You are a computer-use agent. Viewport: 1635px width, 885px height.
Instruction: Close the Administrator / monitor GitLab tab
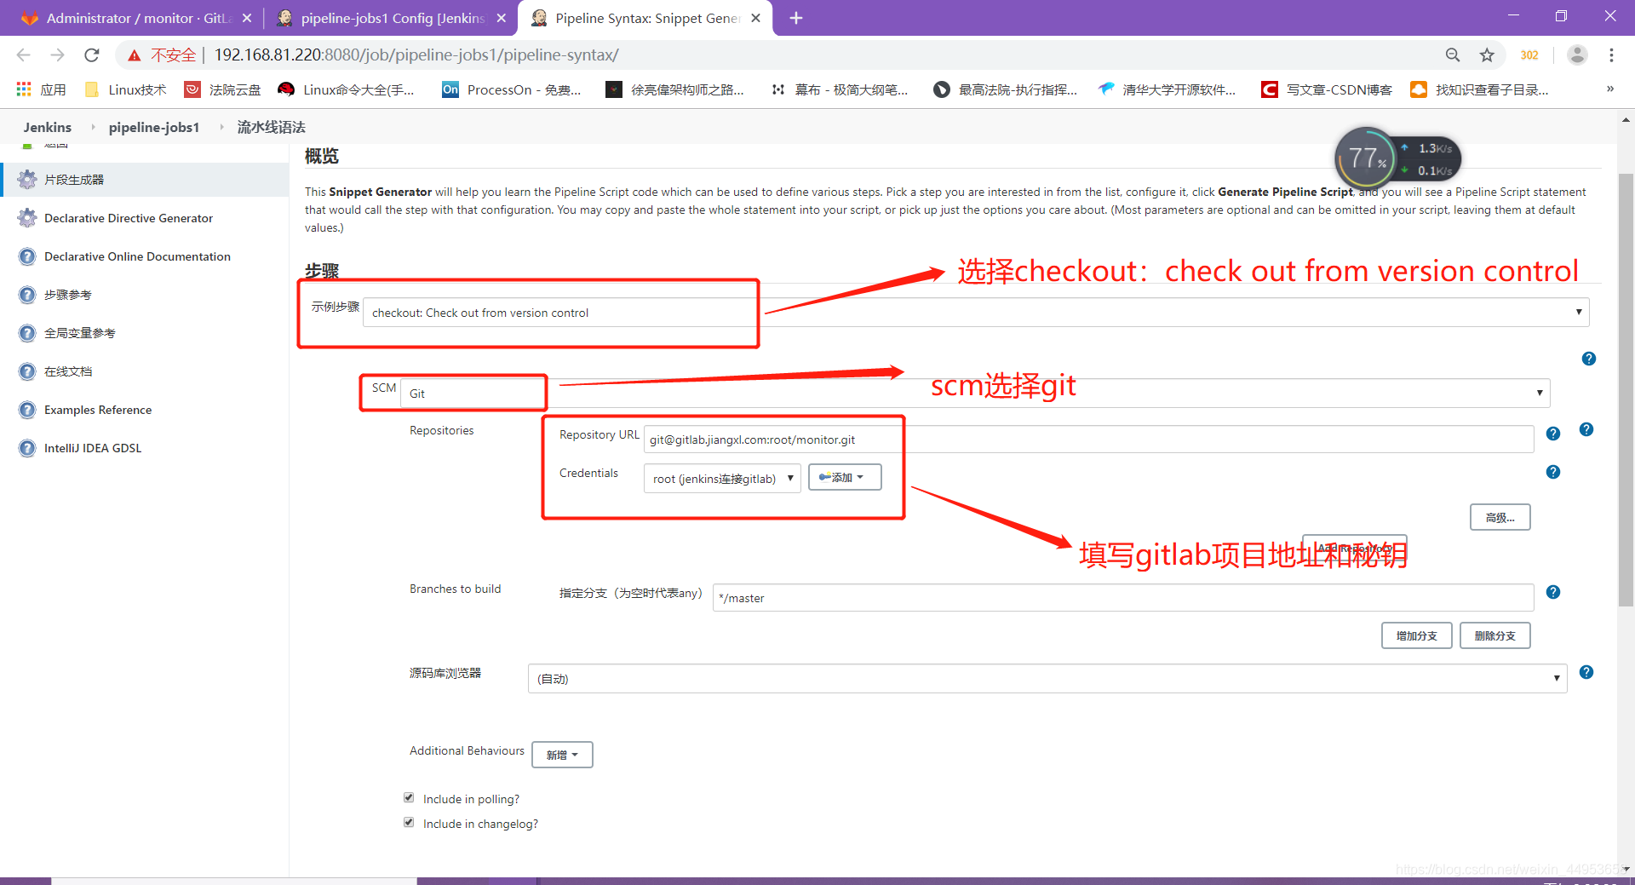click(x=247, y=18)
